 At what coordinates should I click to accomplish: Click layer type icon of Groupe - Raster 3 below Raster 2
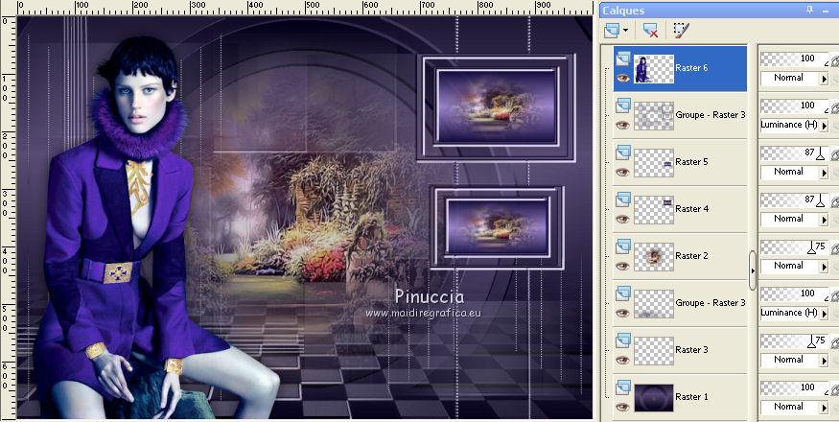[623, 293]
